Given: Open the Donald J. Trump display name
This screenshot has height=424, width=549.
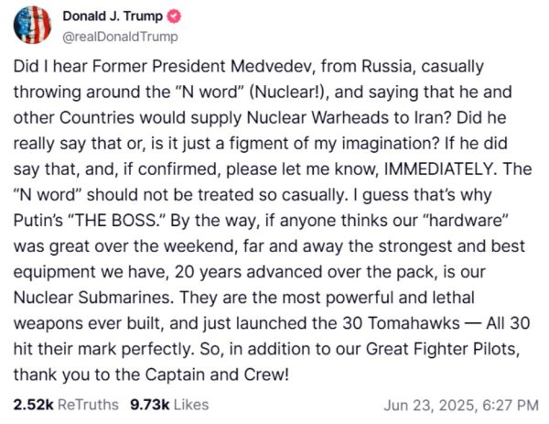Looking at the screenshot, I should coord(113,17).
